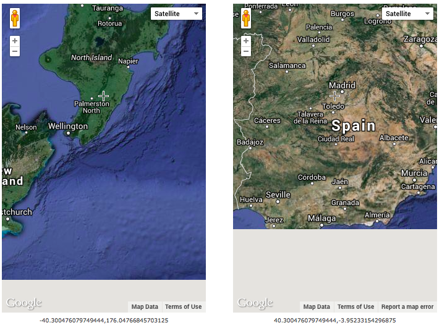Click the Street View Pegman on Spain map
This screenshot has width=442, height=328.
pos(246,19)
